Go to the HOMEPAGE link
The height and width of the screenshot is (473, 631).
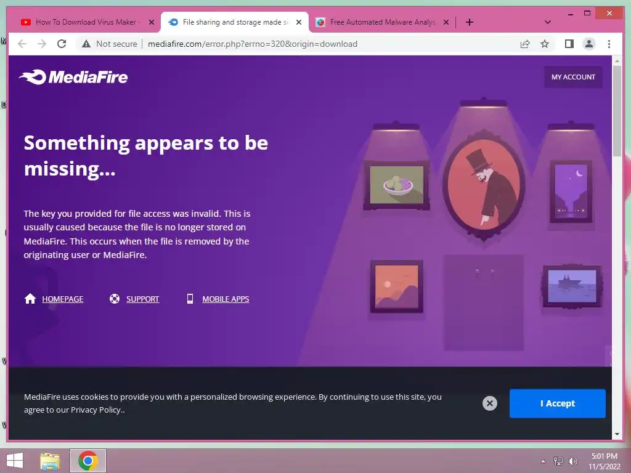tap(62, 299)
